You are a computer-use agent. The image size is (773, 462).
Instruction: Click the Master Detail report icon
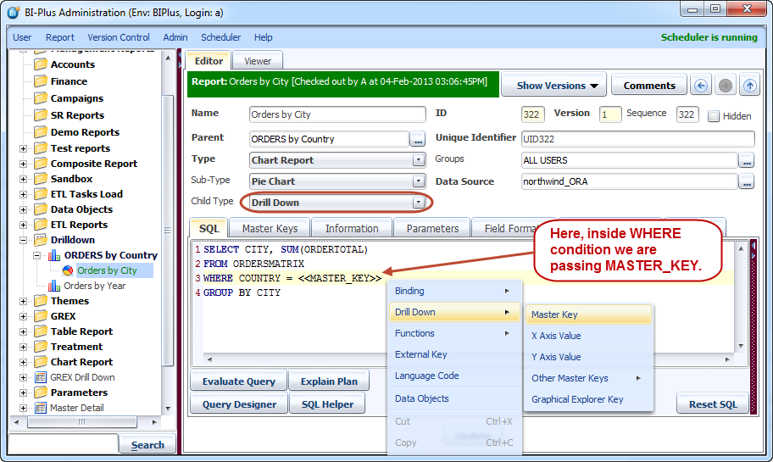40,408
